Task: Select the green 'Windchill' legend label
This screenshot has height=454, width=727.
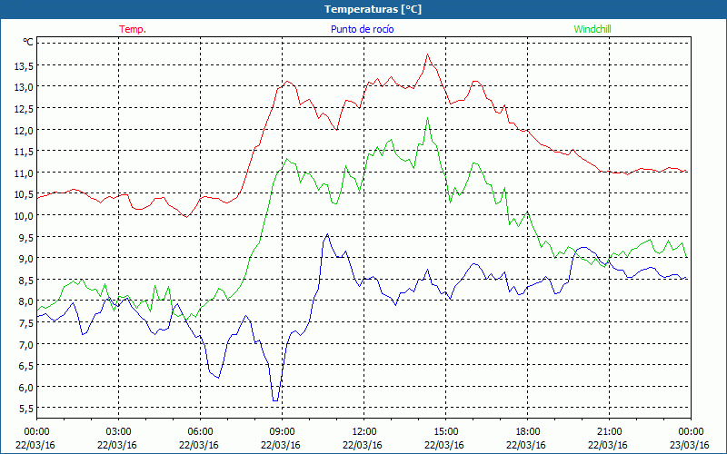Action: [593, 29]
